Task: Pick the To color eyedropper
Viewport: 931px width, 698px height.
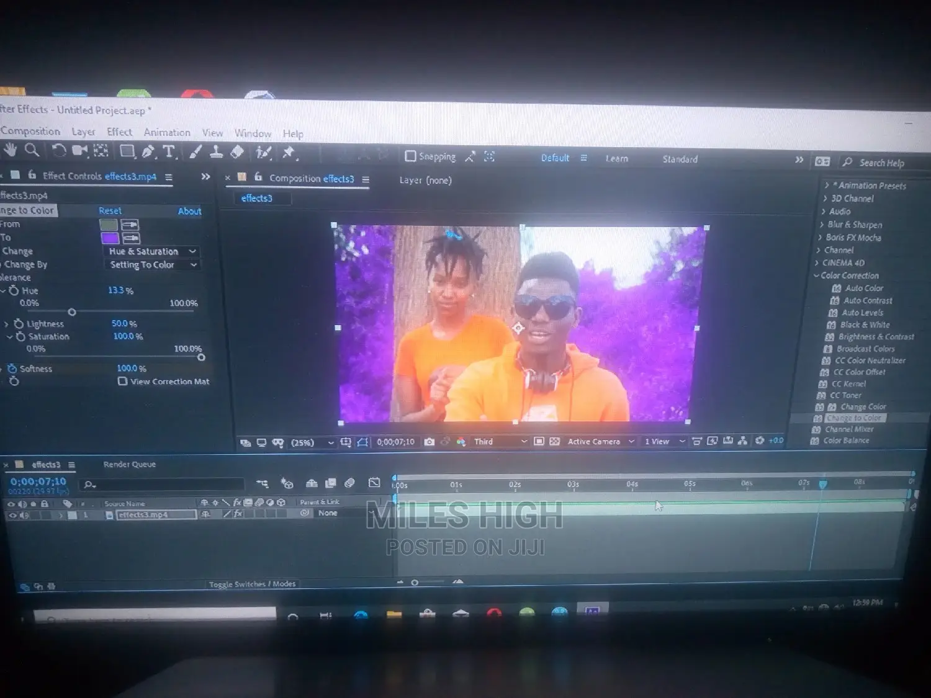Action: pos(131,238)
